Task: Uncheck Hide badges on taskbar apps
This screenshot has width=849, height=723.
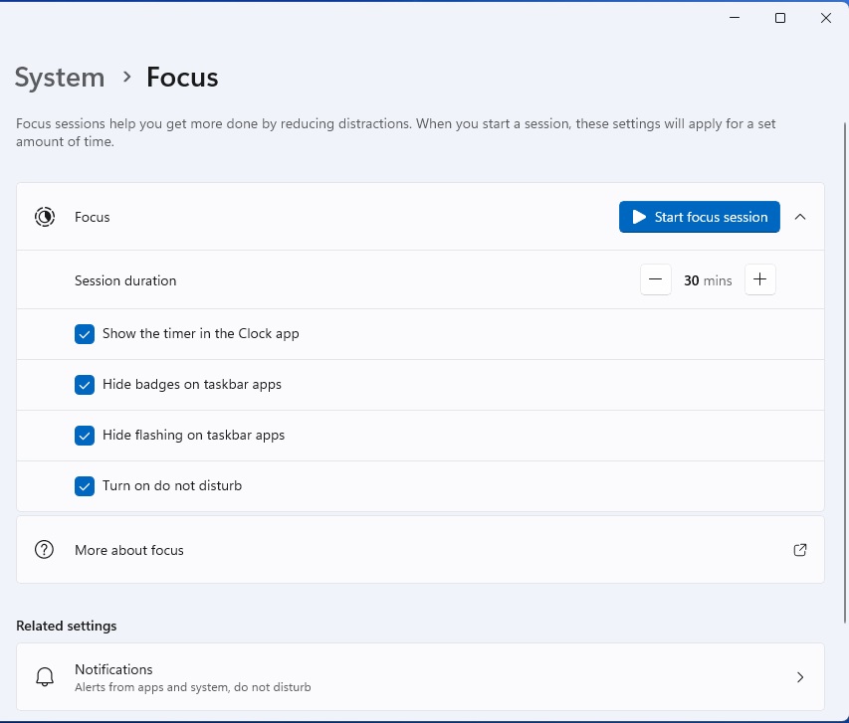Action: pos(85,385)
